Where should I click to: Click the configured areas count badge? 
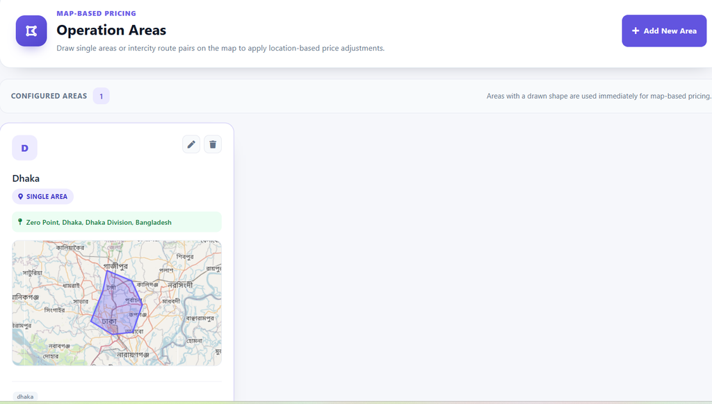coord(102,96)
